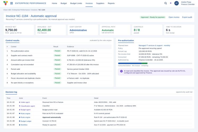Launch the AI sparkle assistant icon
The width and height of the screenshot is (198, 132).
click(171, 3)
